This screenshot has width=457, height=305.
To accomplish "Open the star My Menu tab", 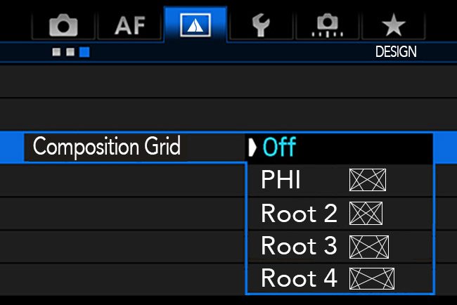I will click(394, 25).
